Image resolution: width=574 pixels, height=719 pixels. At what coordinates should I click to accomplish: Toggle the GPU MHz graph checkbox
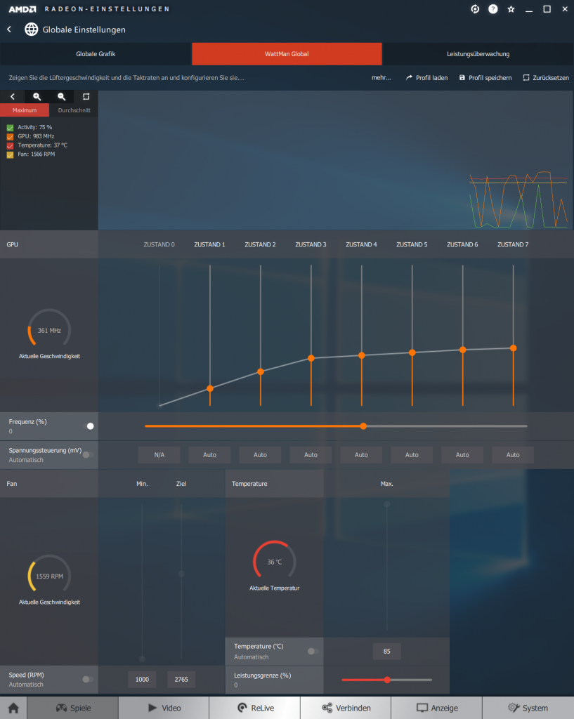click(x=10, y=137)
